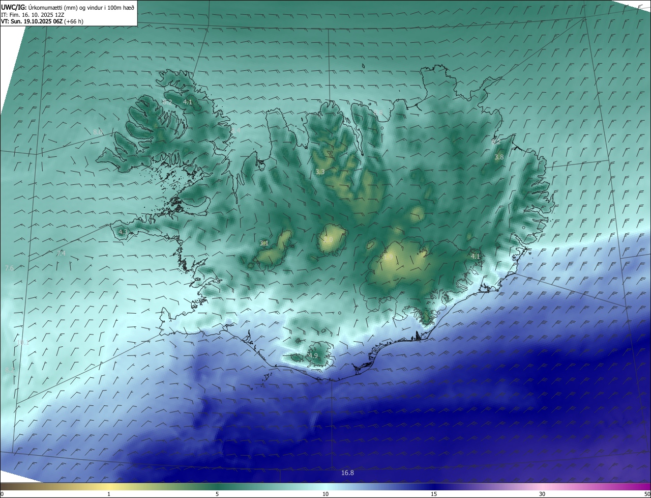Click the '7.6' value at the left edge
Image resolution: width=651 pixels, height=498 pixels.
[x=9, y=268]
